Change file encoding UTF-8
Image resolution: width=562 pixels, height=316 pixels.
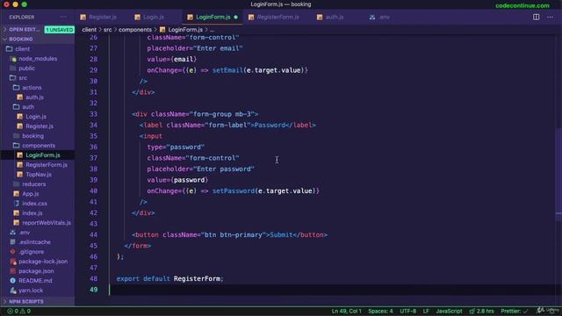pyautogui.click(x=407, y=312)
